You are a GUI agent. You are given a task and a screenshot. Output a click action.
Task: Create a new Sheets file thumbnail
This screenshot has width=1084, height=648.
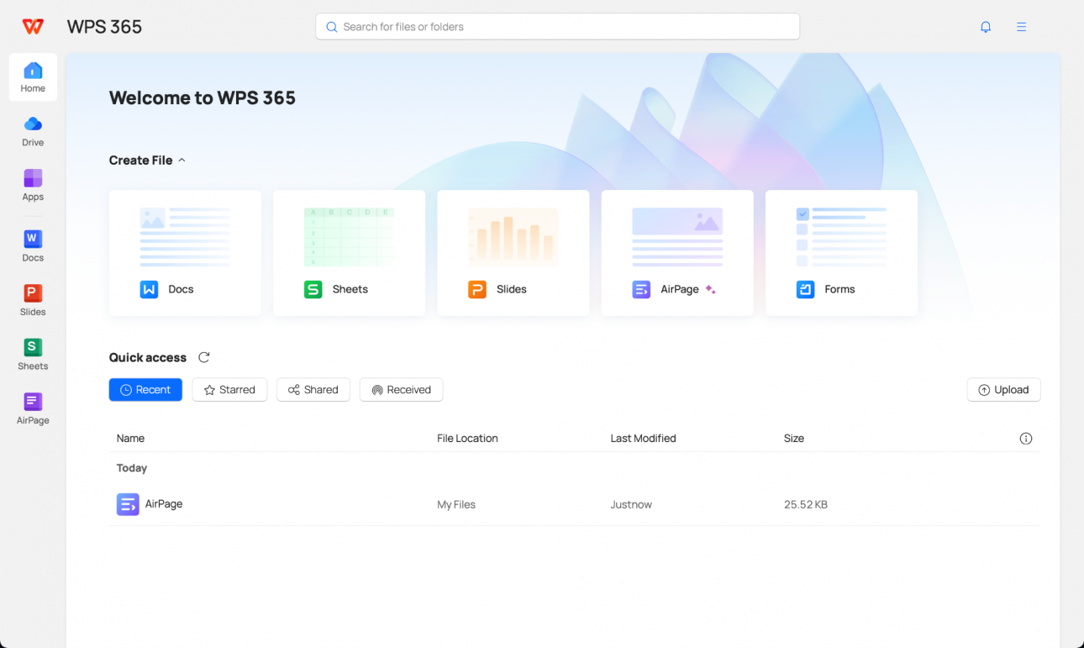click(349, 238)
